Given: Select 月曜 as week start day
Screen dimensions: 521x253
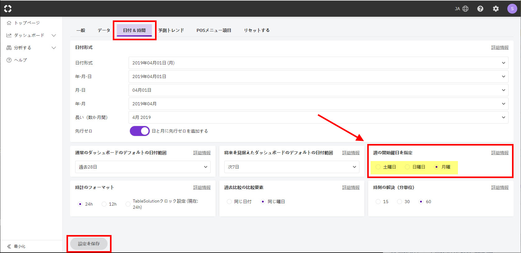Looking at the screenshot, I should (x=436, y=167).
